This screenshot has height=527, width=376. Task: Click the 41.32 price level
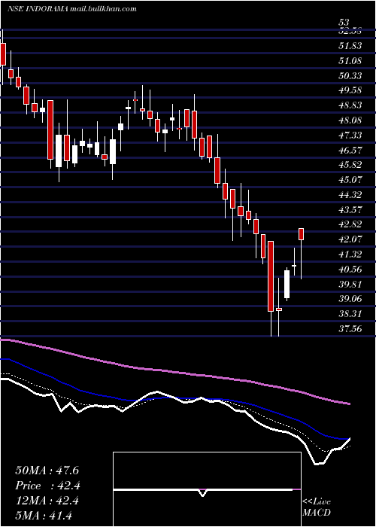click(x=350, y=254)
